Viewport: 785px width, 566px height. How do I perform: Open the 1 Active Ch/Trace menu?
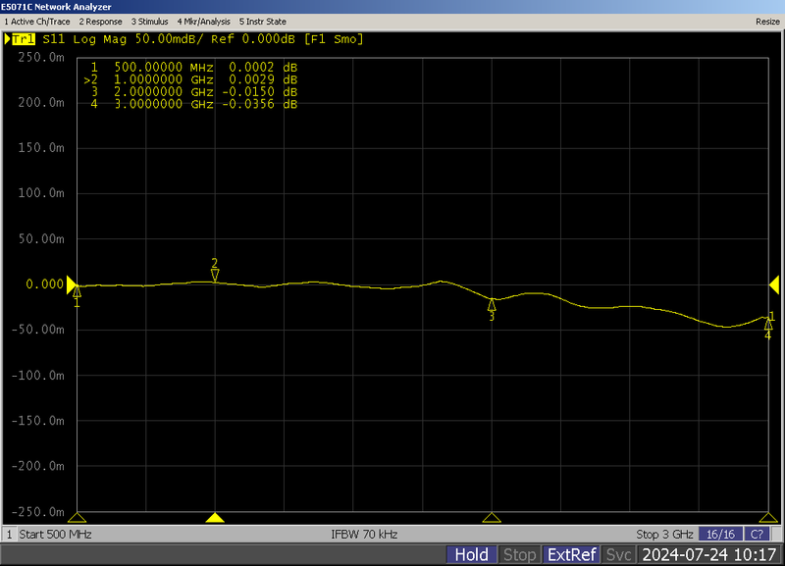click(x=39, y=21)
